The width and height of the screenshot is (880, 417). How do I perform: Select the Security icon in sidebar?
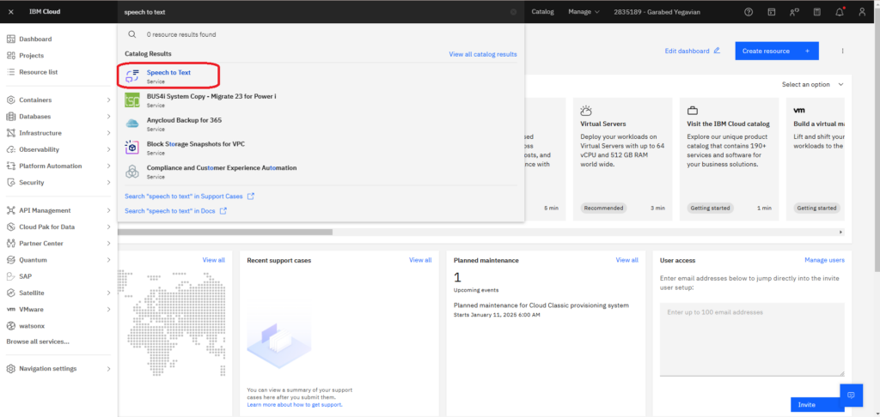[10, 182]
